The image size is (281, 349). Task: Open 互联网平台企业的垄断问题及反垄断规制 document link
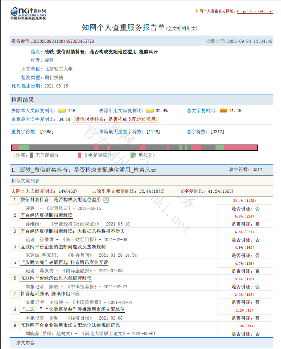click(x=63, y=247)
